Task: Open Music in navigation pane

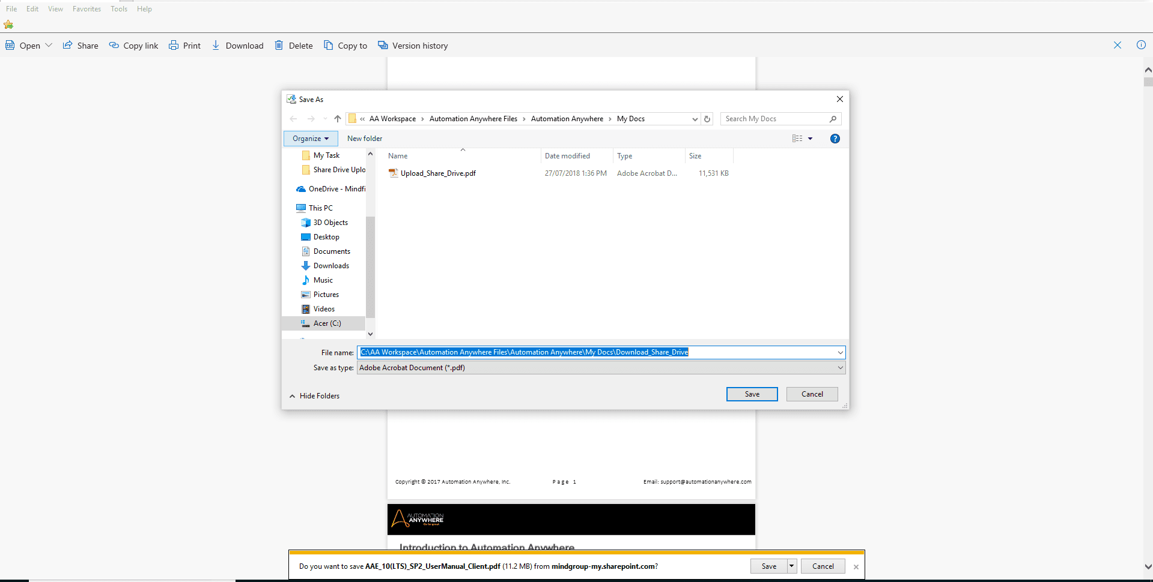Action: (317, 280)
